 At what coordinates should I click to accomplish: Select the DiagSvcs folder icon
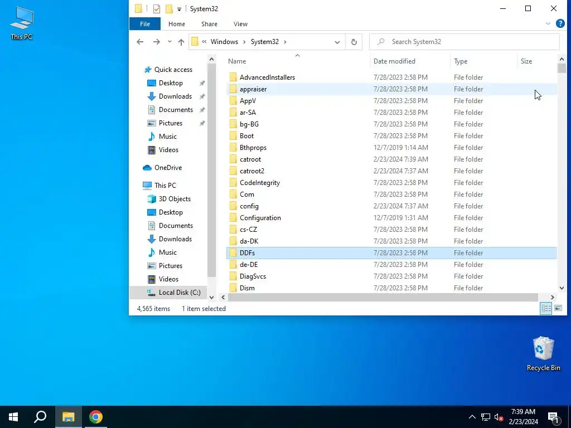click(233, 276)
